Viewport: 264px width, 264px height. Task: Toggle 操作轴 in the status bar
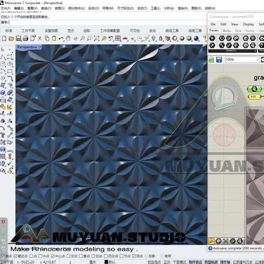point(225,262)
